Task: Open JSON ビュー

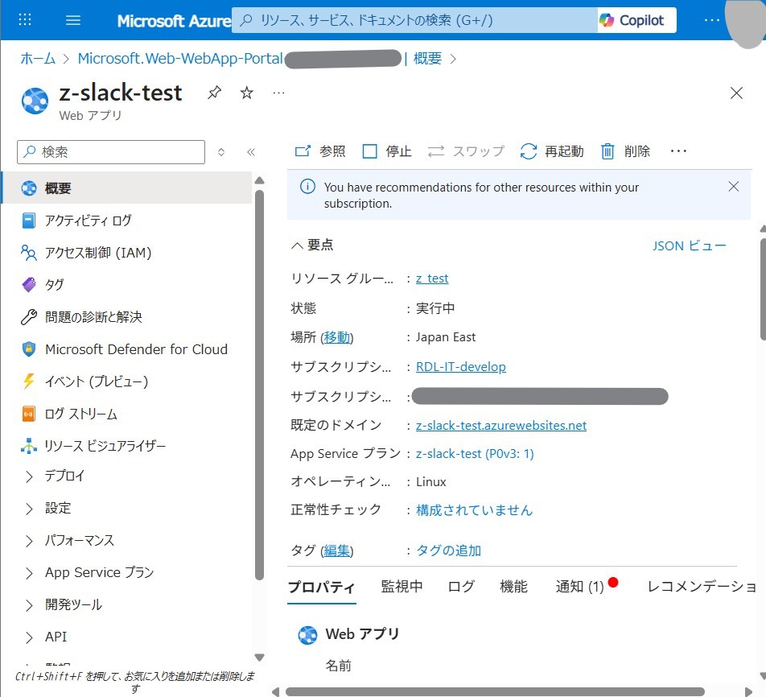Action: click(690, 245)
